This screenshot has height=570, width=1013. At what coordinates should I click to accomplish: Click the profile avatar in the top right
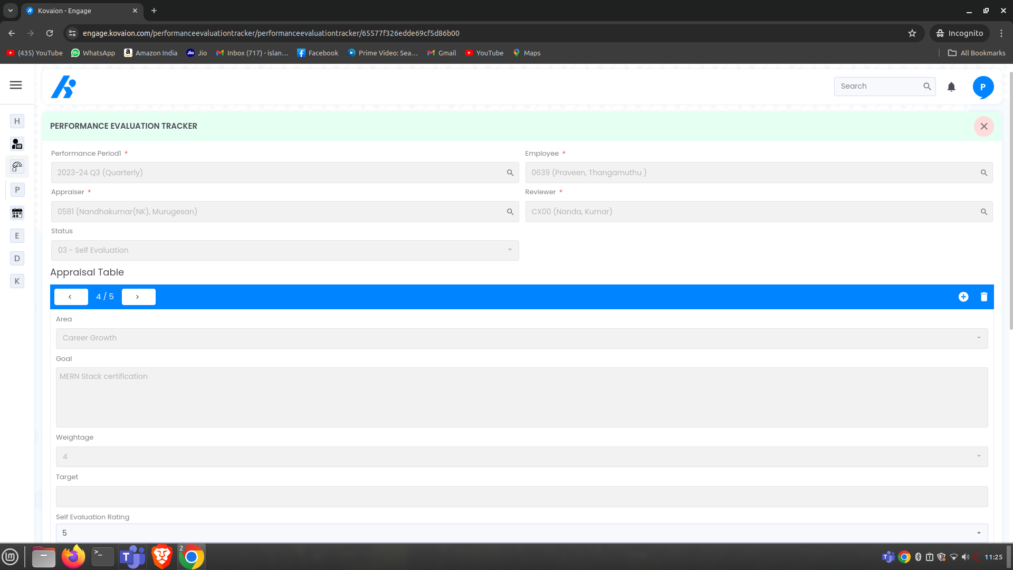point(983,87)
